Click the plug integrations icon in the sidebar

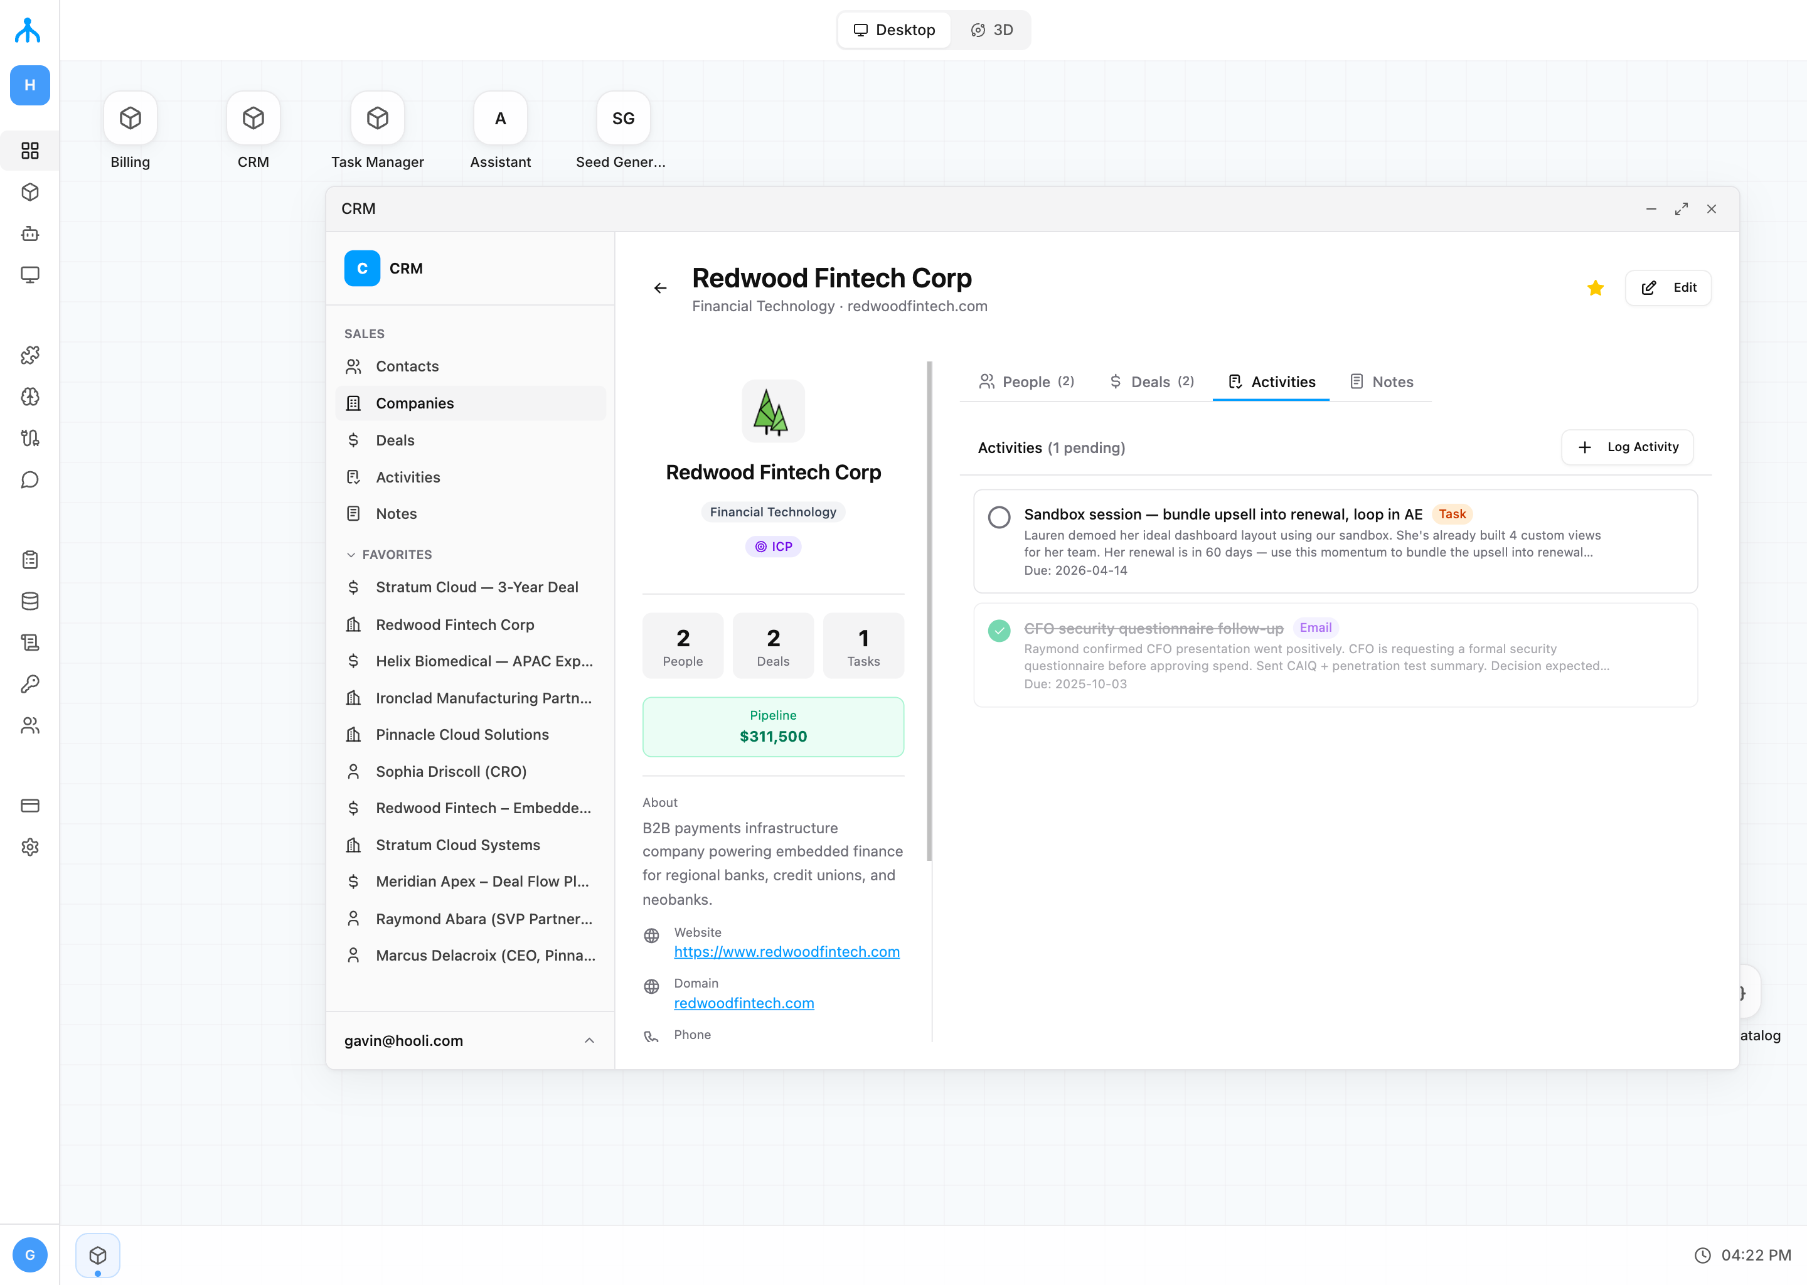coord(29,437)
